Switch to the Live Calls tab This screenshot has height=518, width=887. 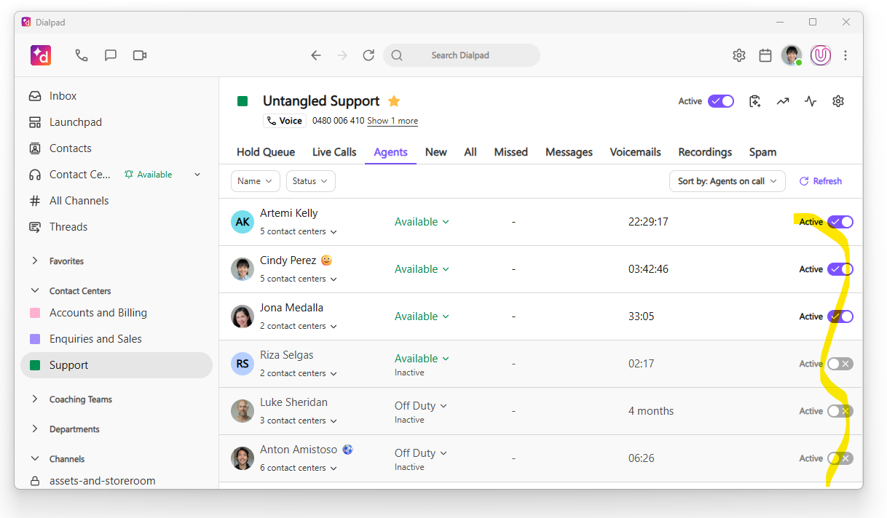coord(334,152)
